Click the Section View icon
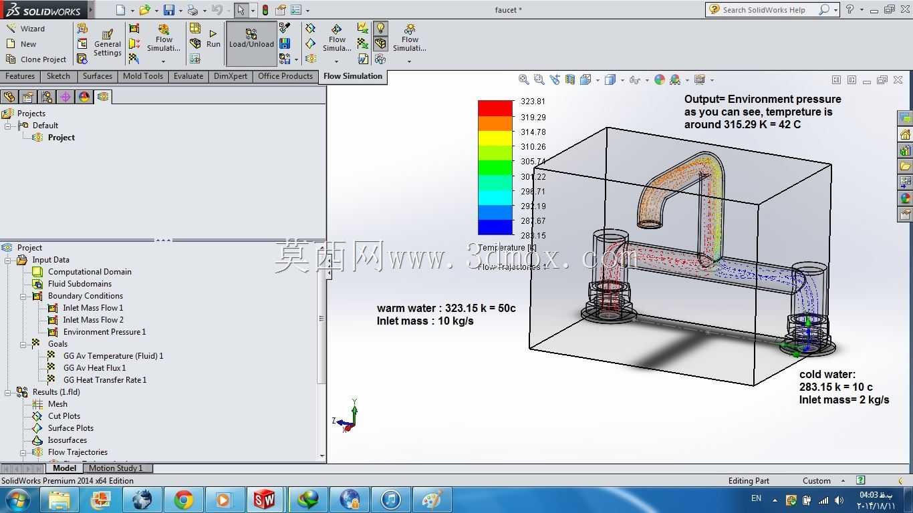Viewport: 913px width, 513px height. coord(570,79)
